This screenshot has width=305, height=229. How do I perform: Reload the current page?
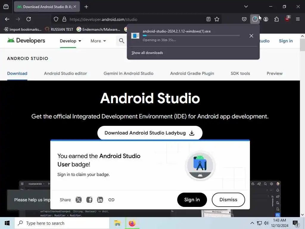pyautogui.click(x=29, y=19)
